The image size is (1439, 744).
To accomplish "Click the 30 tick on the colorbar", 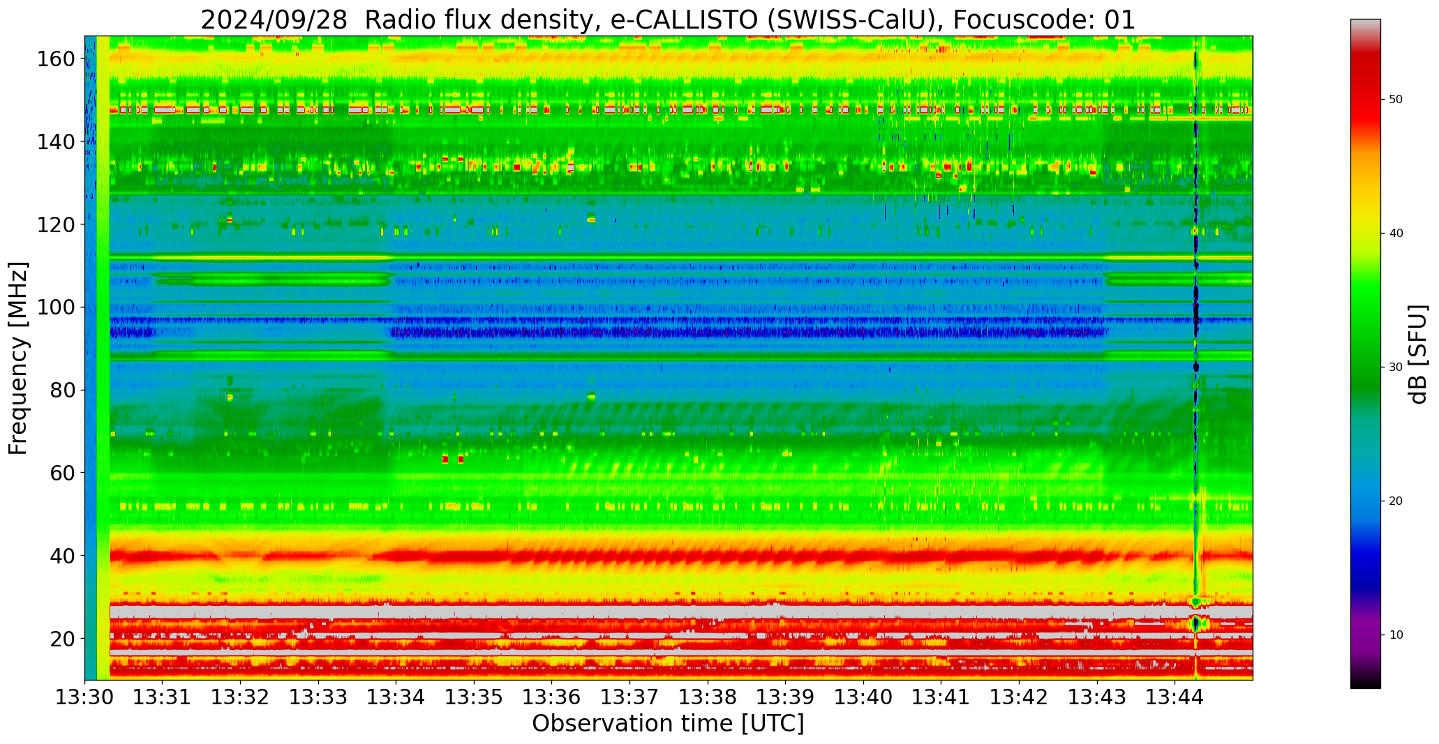I will (1396, 367).
